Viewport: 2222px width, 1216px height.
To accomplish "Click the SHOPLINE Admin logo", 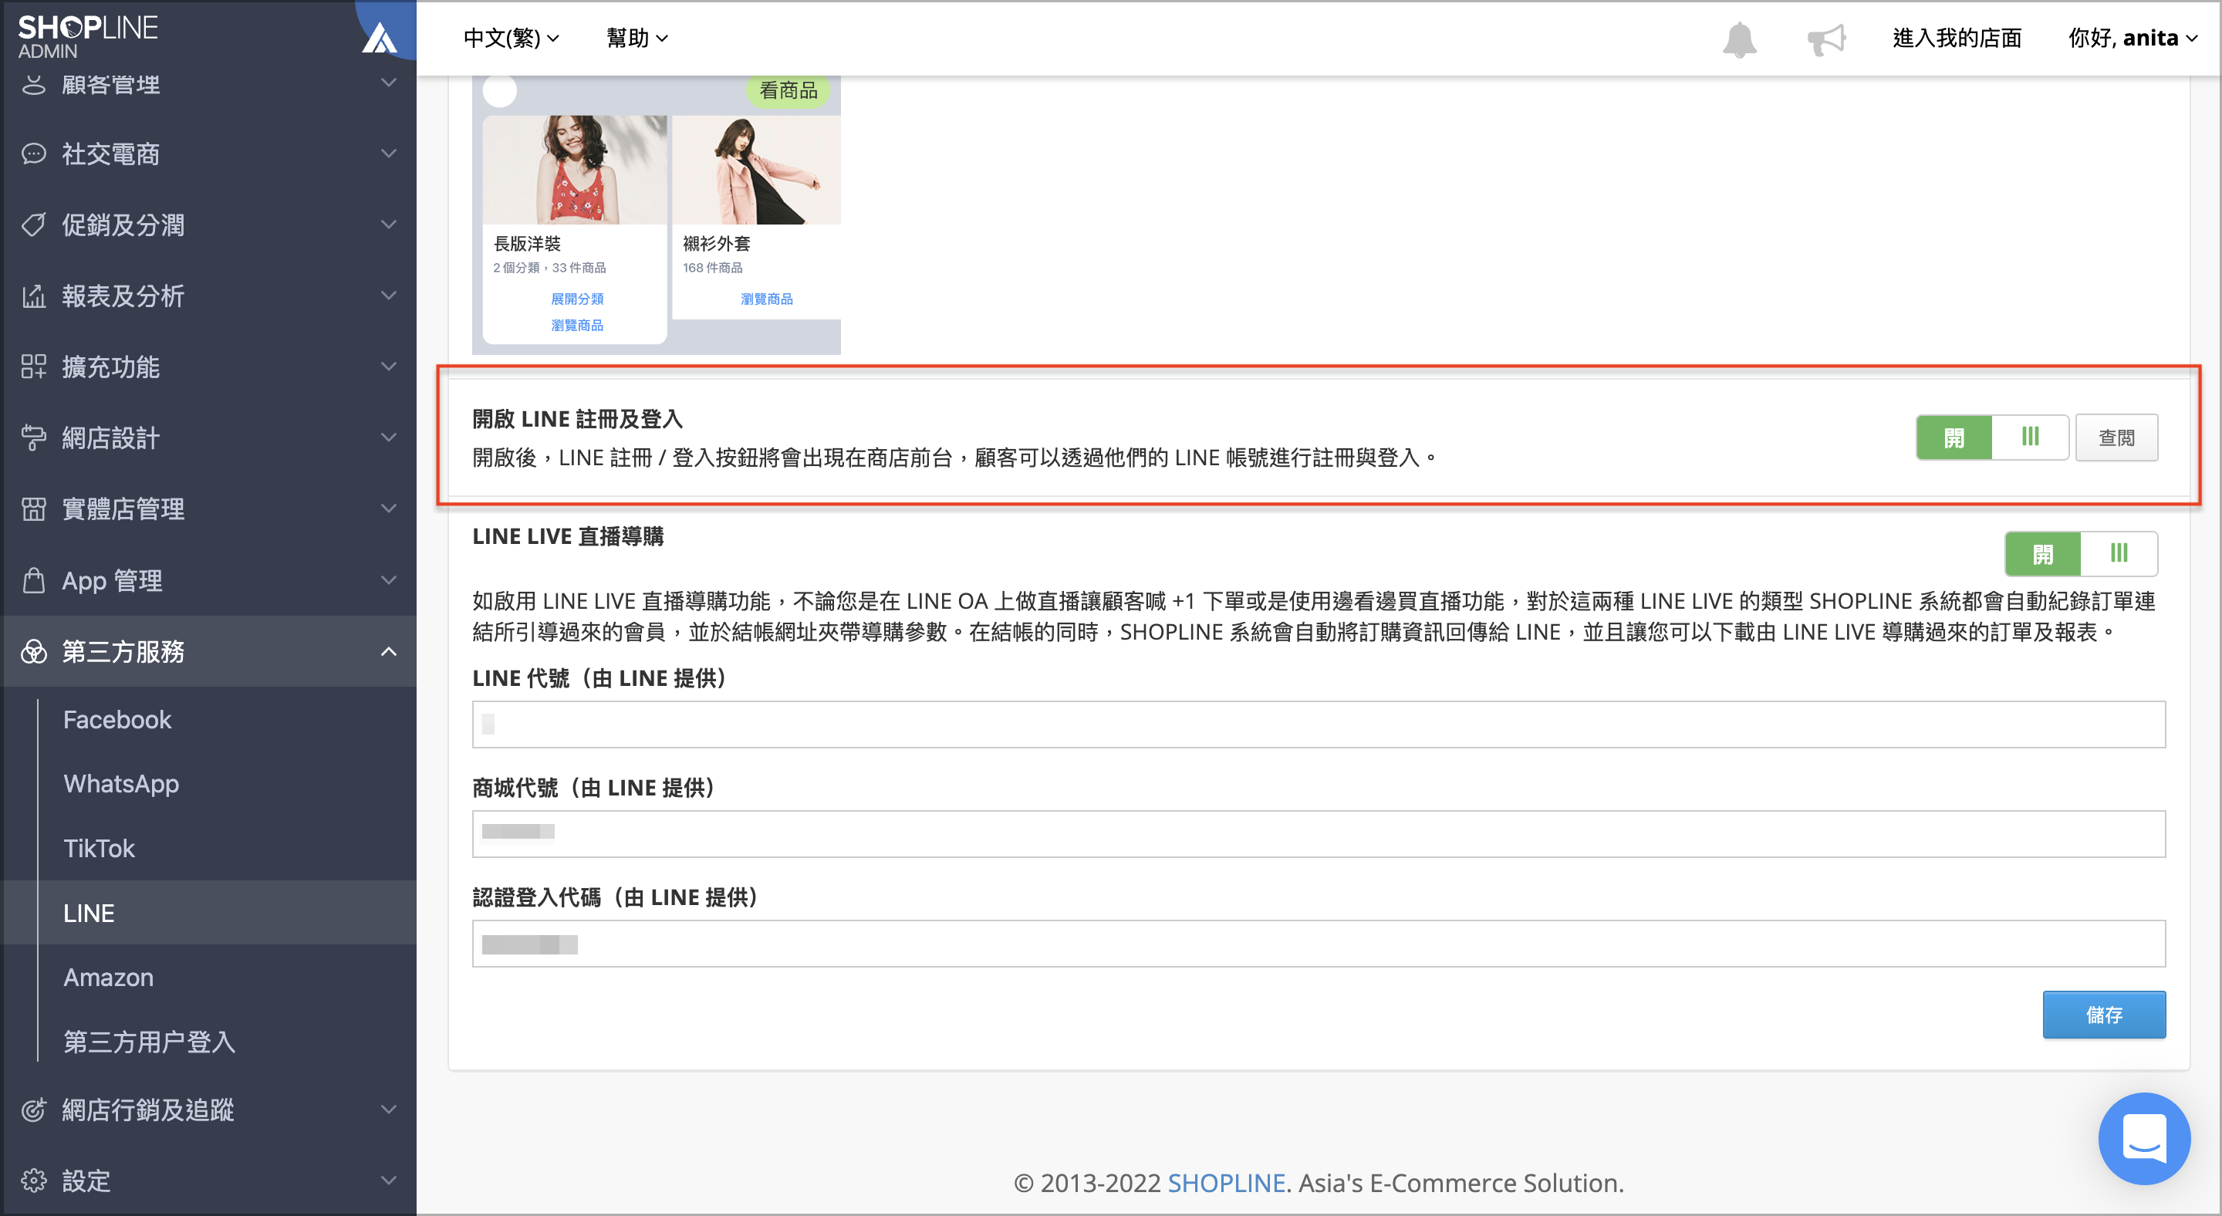I will click(x=87, y=37).
